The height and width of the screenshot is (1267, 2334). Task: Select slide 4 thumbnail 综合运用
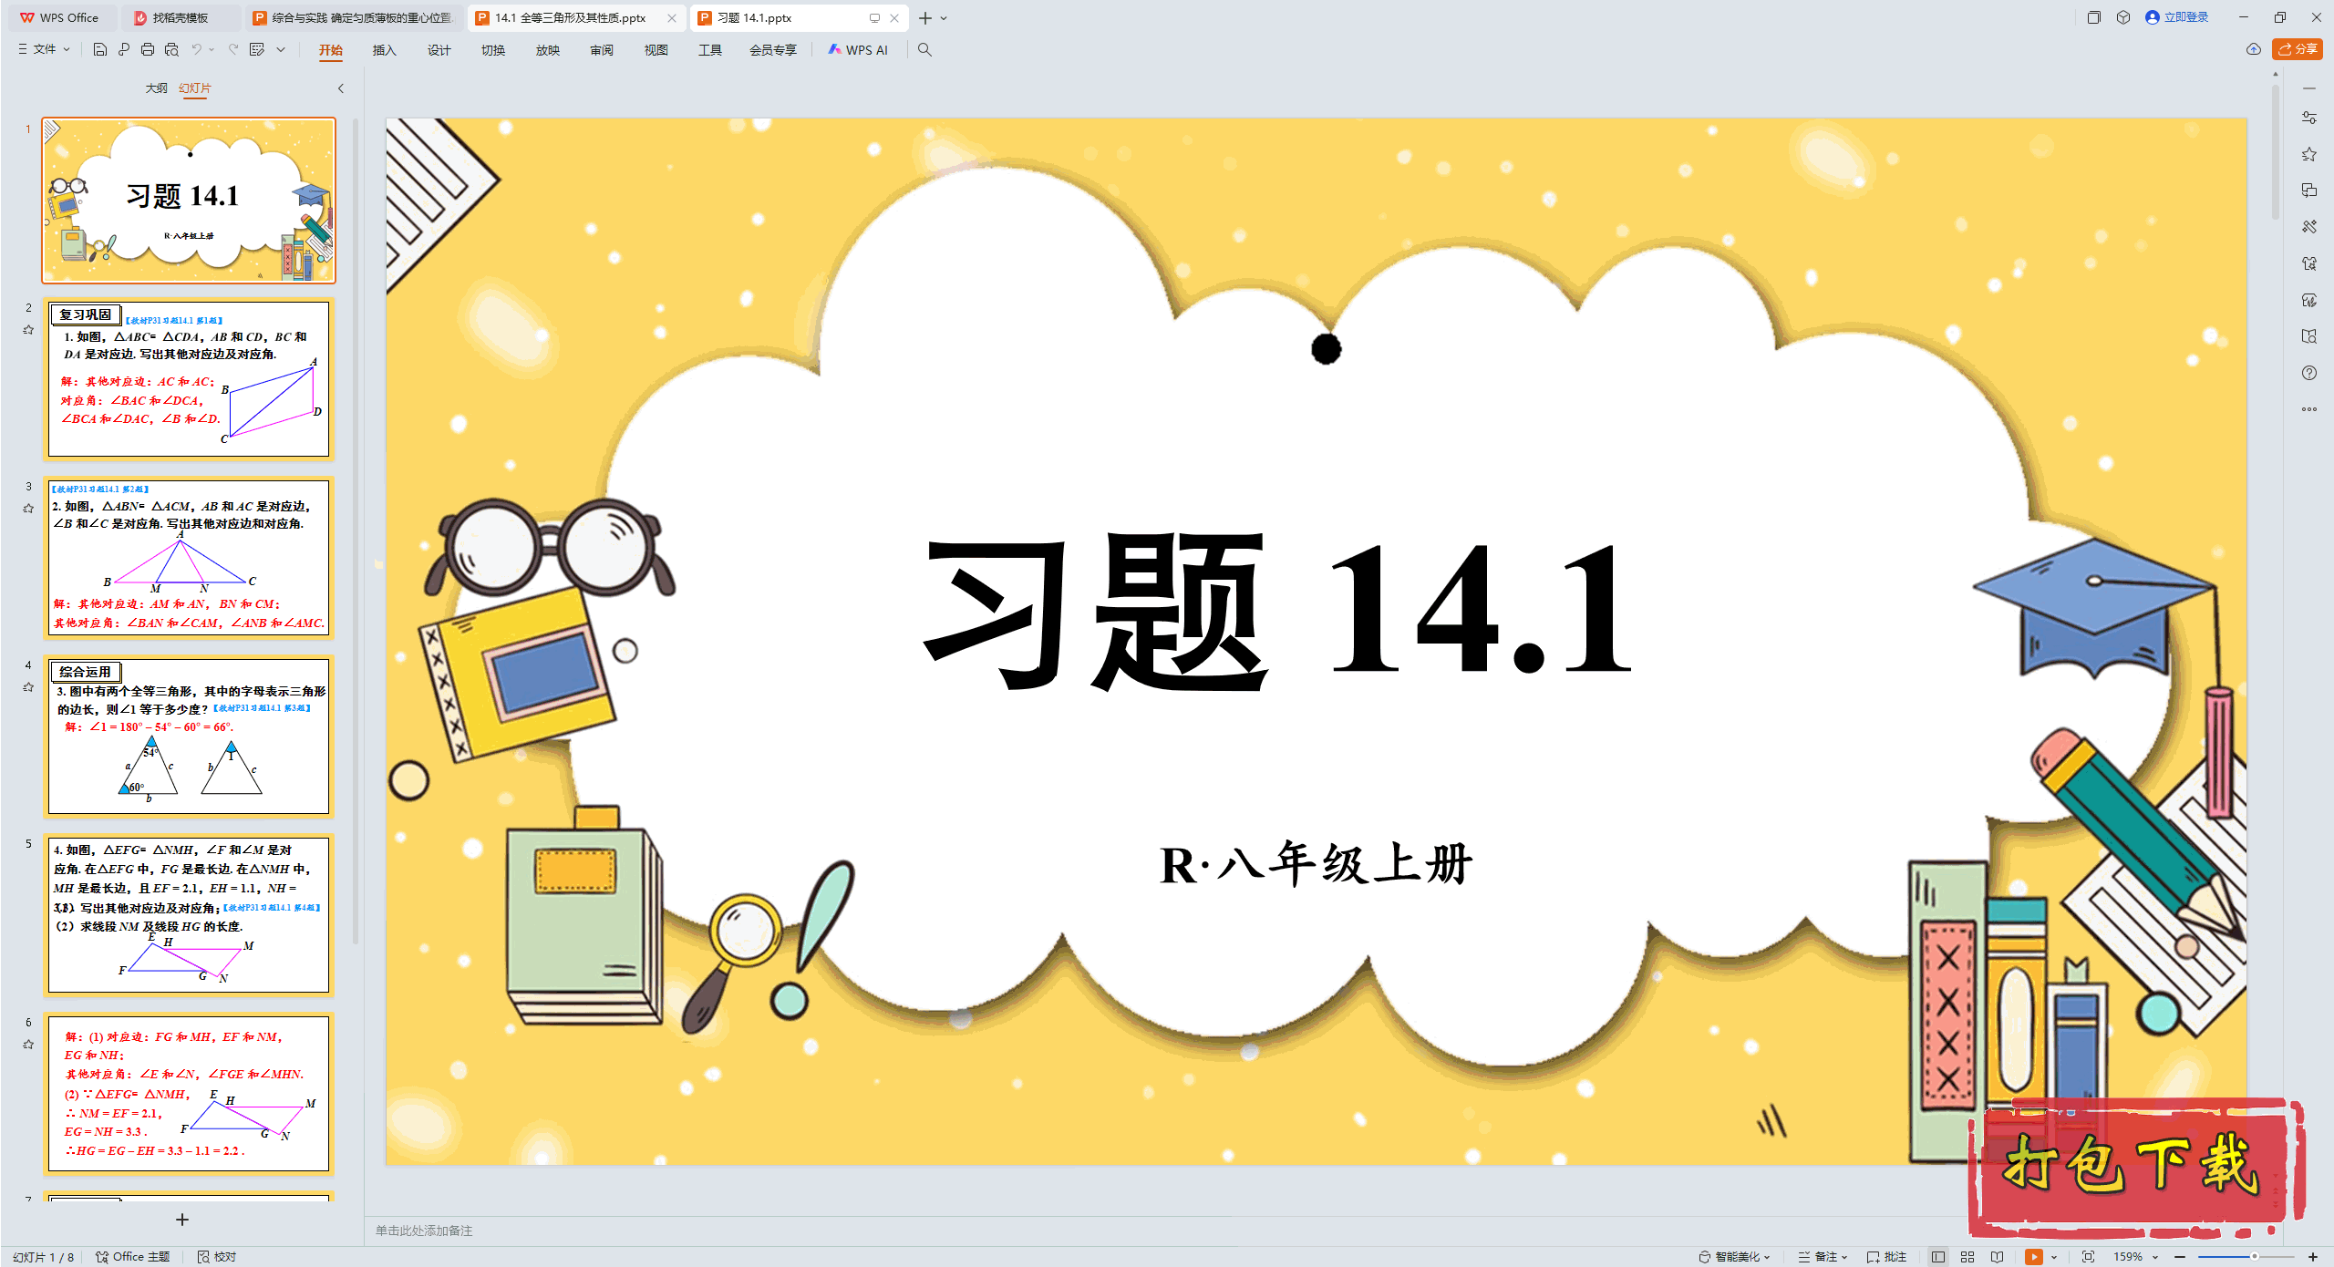click(x=189, y=735)
